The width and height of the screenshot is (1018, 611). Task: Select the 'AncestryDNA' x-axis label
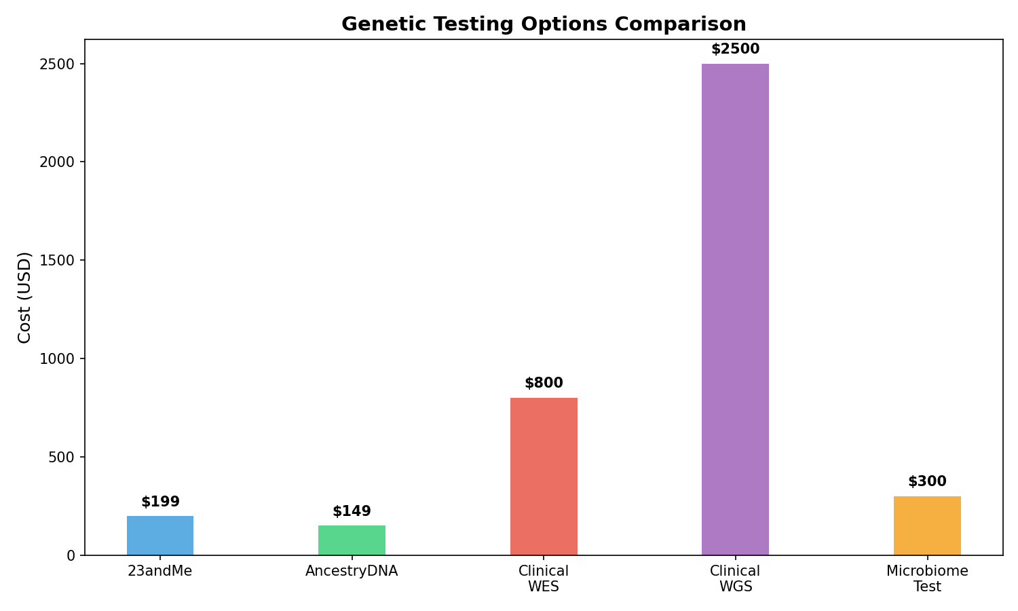[x=352, y=572]
